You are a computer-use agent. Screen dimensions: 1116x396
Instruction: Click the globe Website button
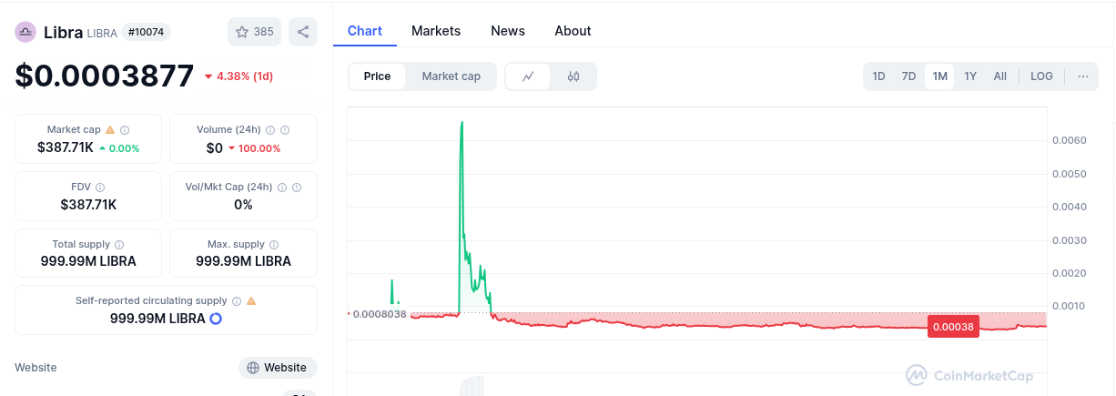click(x=279, y=368)
